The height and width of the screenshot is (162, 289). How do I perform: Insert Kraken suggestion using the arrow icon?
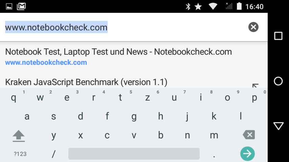coord(255,85)
